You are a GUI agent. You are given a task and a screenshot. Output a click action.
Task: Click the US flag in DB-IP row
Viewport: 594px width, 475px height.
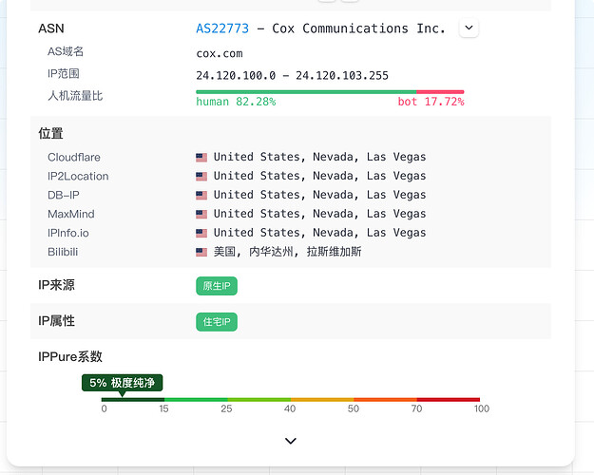[x=201, y=195]
